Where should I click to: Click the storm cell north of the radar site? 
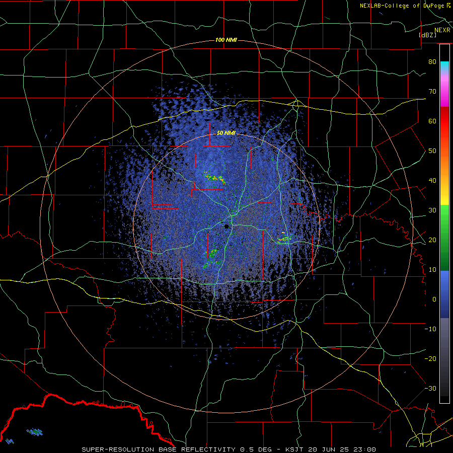tap(214, 178)
